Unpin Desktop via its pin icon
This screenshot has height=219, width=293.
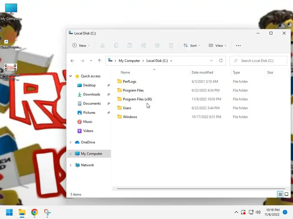click(108, 85)
